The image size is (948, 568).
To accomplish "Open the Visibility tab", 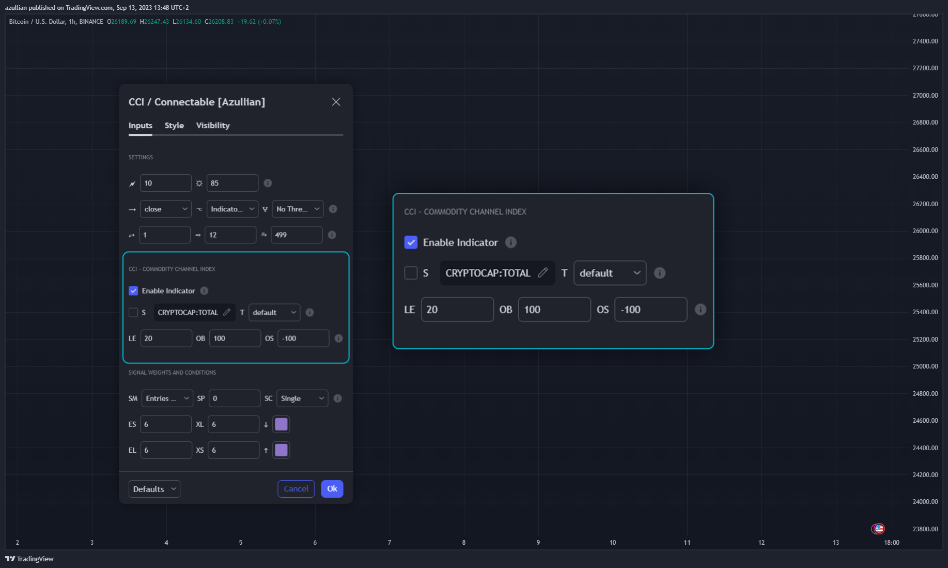I will tap(213, 126).
